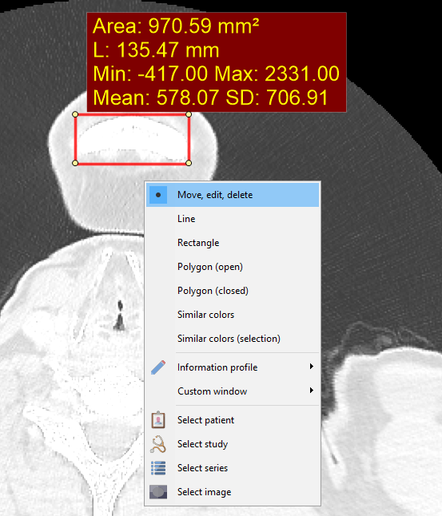Click the dark red measurement annotation box
The width and height of the screenshot is (442, 516).
tap(217, 62)
